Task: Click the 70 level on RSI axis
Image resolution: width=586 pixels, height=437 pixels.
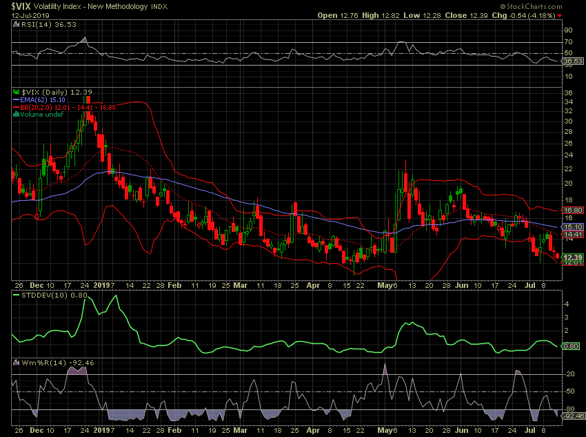Action: pos(569,42)
